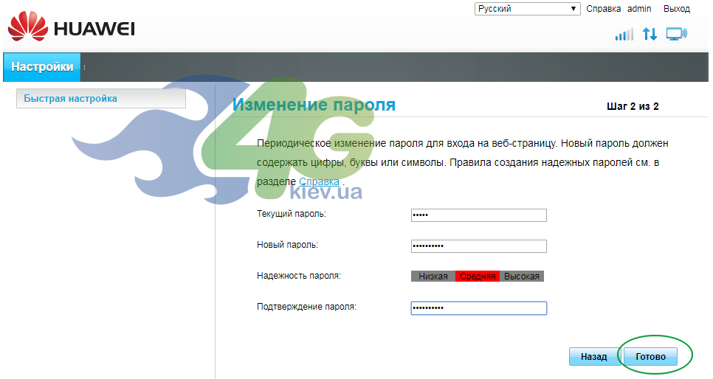Image resolution: width=713 pixels, height=379 pixels.
Task: Click the Низкая strength indicator
Action: coord(433,277)
